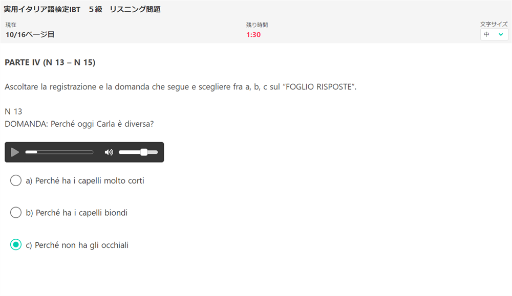The image size is (512, 296).
Task: Click the 実用イタリア語検定IBT title text
Action: tap(42, 9)
